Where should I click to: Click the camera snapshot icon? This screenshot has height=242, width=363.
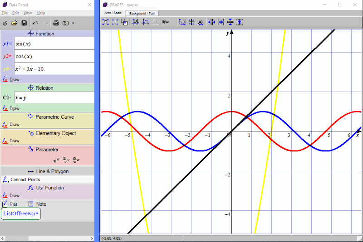[x=66, y=23]
